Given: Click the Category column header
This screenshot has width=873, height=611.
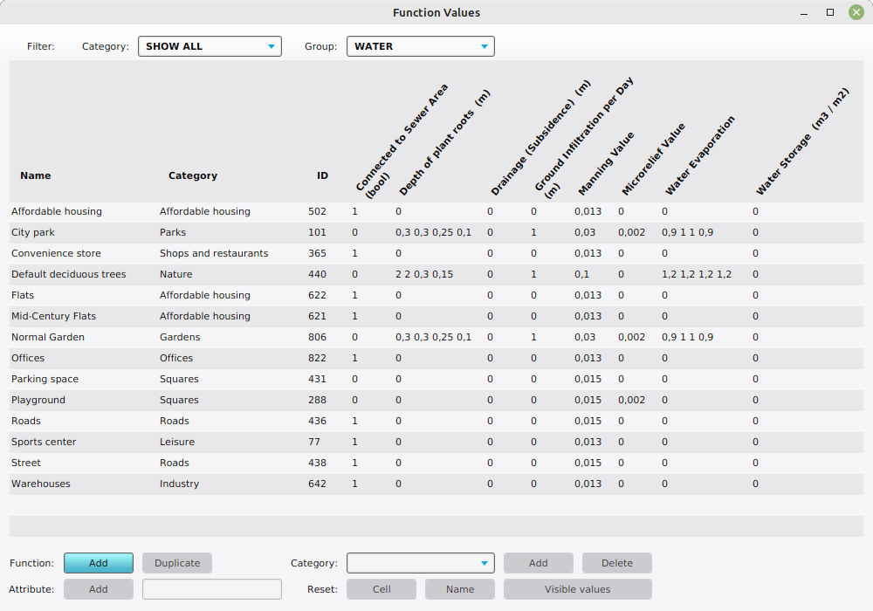Looking at the screenshot, I should [x=193, y=175].
